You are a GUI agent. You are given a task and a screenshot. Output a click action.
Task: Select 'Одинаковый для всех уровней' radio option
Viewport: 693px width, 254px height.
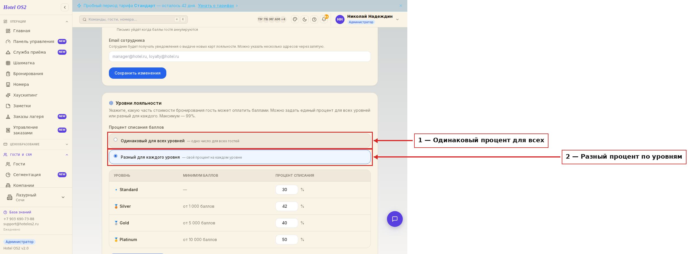point(116,140)
